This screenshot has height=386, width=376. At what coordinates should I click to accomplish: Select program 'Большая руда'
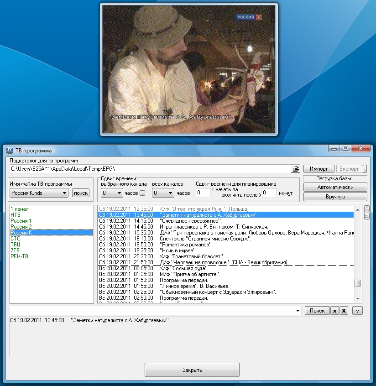[226, 268]
